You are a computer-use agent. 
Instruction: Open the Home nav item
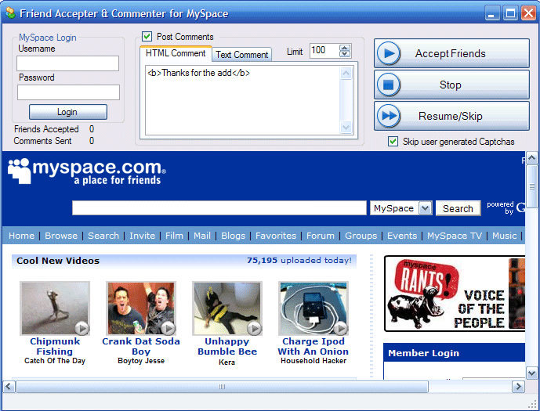[22, 236]
